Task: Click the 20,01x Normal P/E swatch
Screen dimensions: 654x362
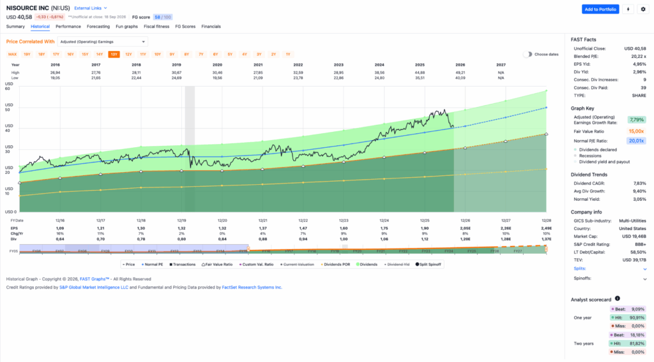Action: click(x=637, y=141)
